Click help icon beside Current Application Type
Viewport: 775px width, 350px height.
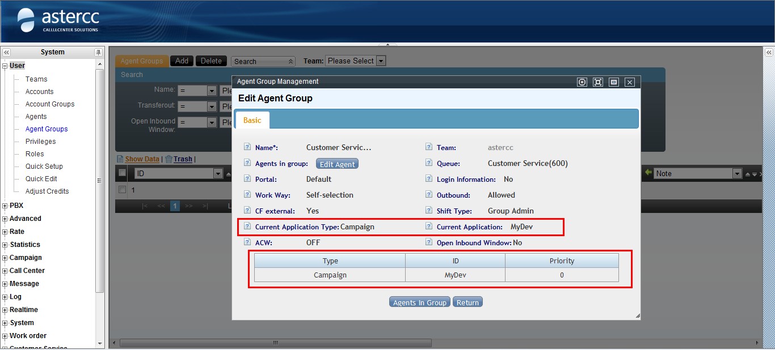tap(247, 227)
